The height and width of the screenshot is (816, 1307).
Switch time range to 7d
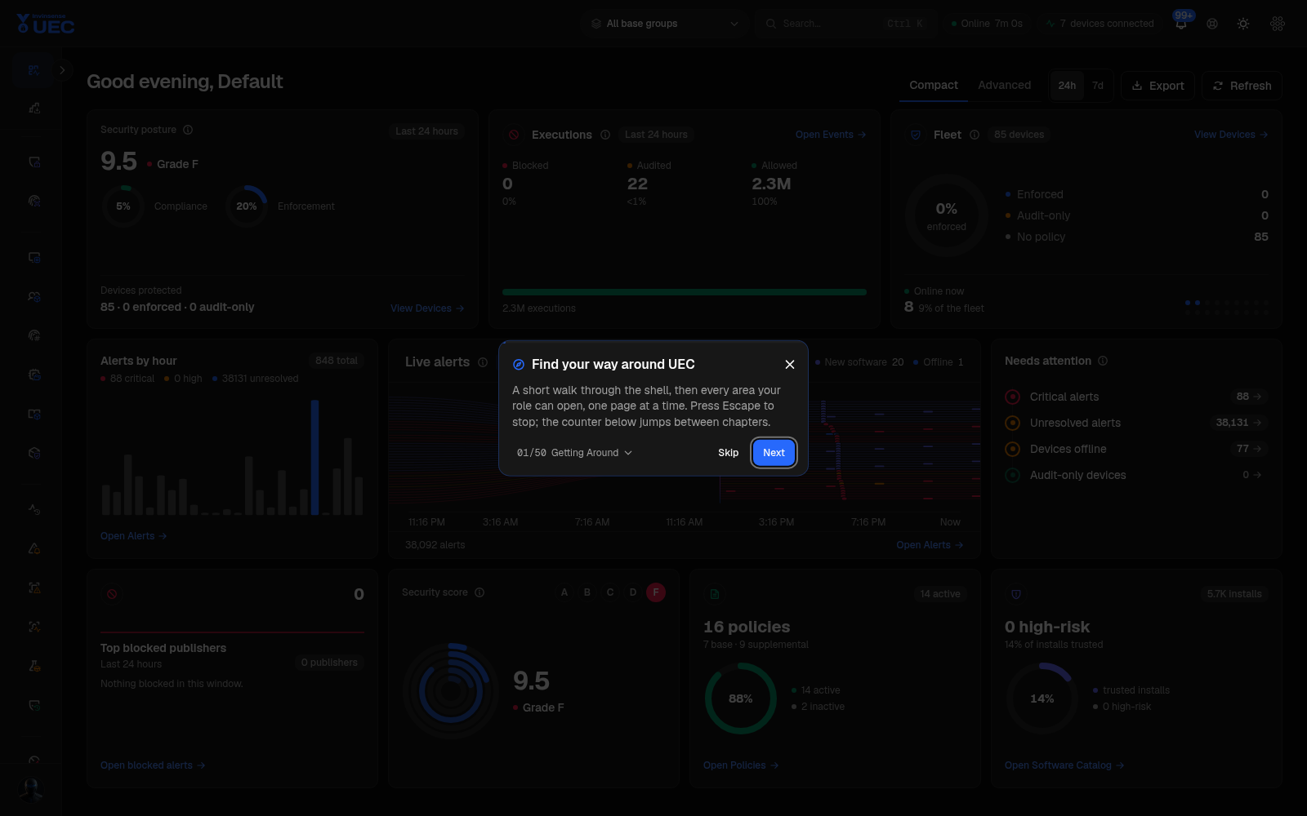point(1098,86)
